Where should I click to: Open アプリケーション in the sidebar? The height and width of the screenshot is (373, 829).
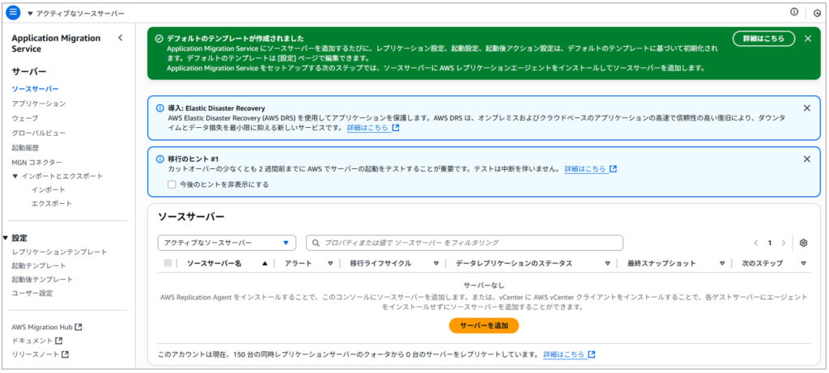click(39, 104)
